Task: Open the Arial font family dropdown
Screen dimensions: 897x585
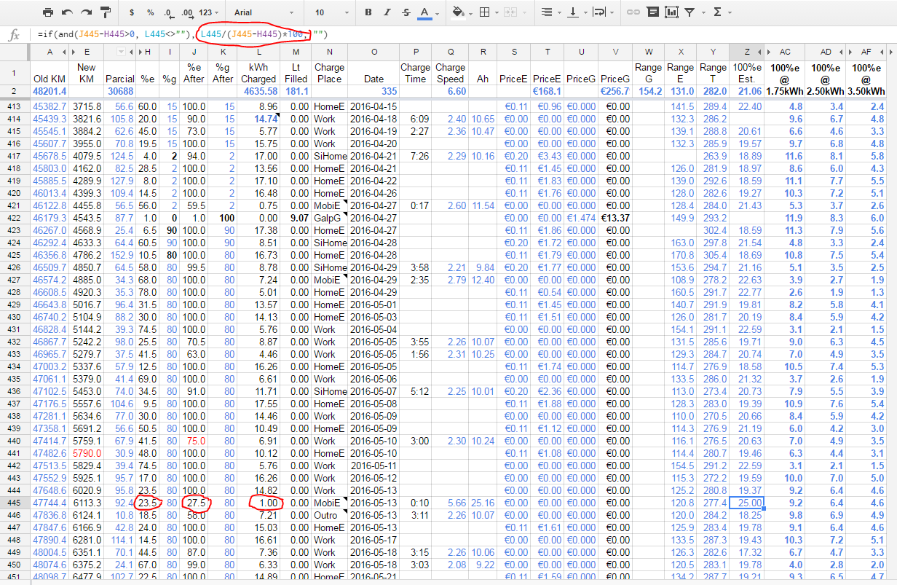Action: pyautogui.click(x=263, y=12)
